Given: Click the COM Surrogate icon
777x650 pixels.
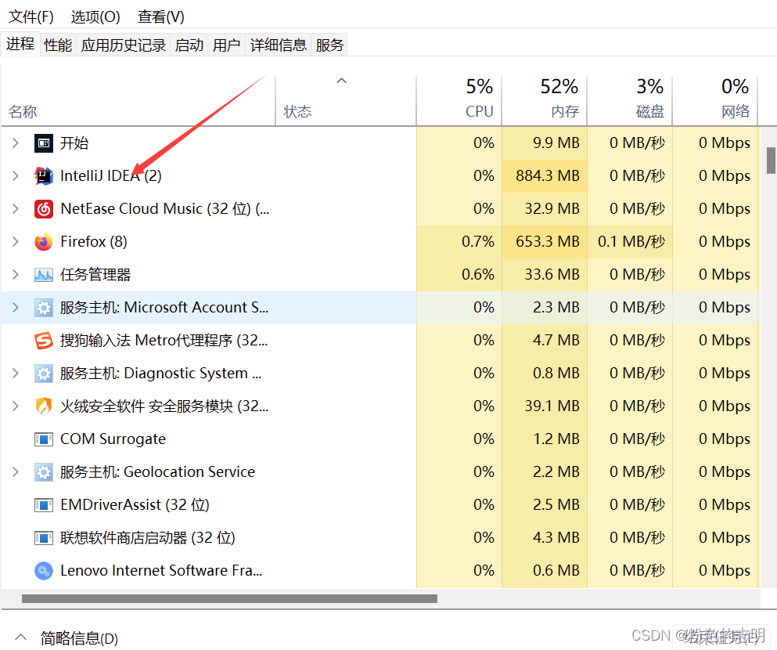Looking at the screenshot, I should tap(44, 439).
